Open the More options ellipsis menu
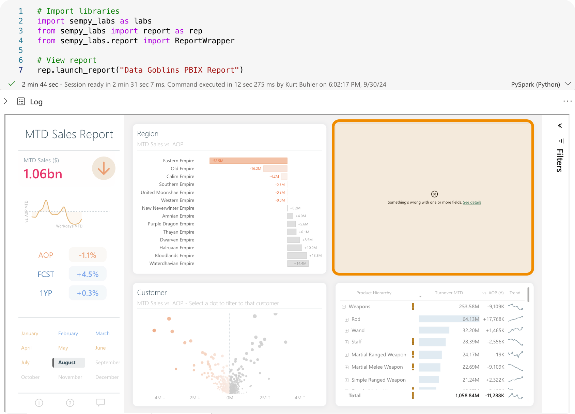575x414 pixels. pyautogui.click(x=568, y=101)
